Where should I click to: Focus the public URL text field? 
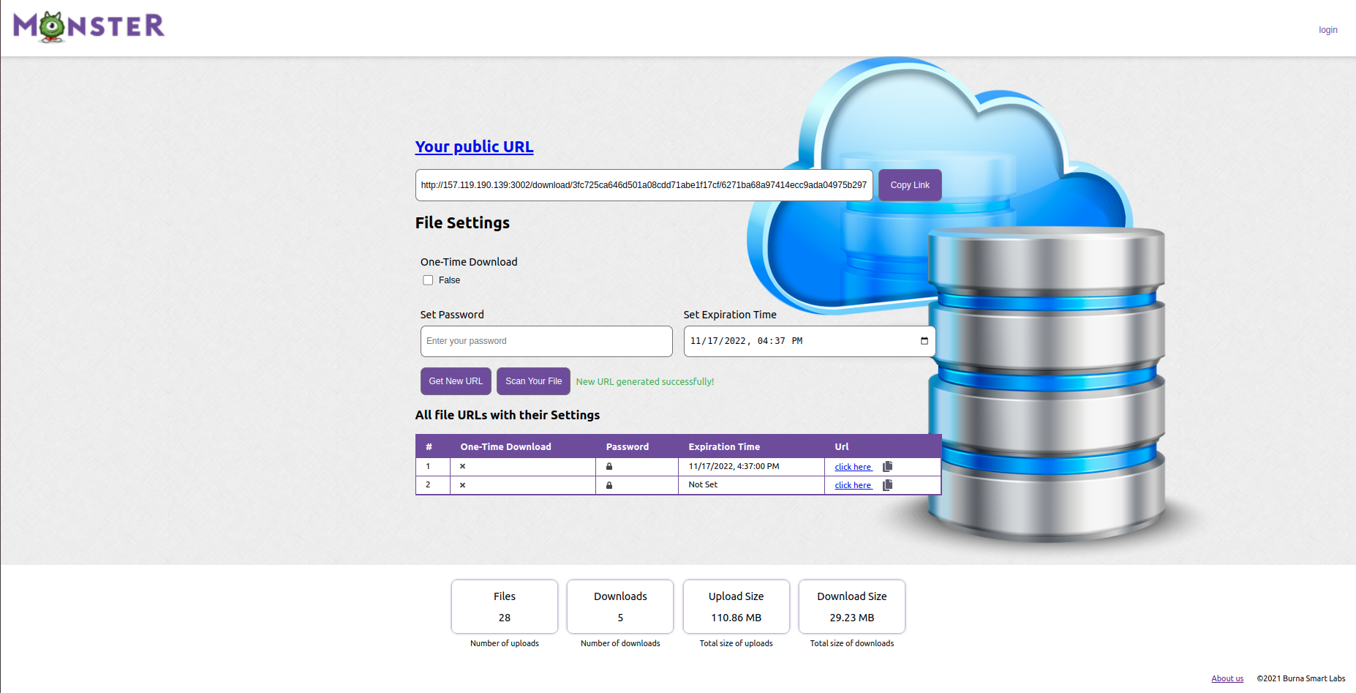644,185
